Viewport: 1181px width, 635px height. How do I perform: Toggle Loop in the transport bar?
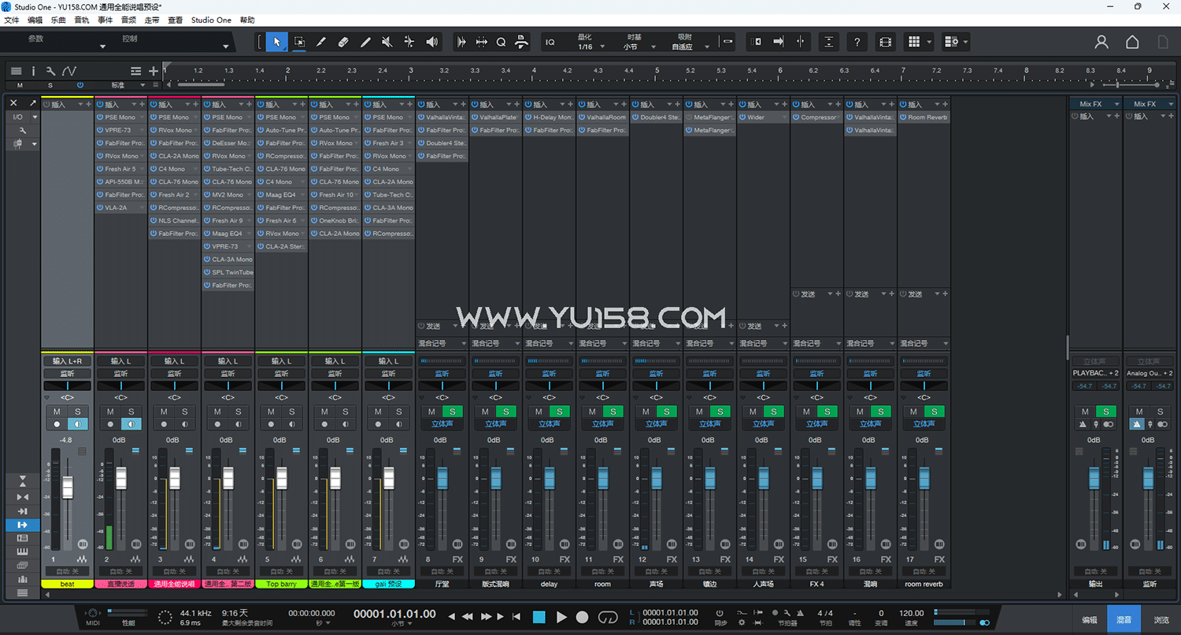[x=608, y=617]
